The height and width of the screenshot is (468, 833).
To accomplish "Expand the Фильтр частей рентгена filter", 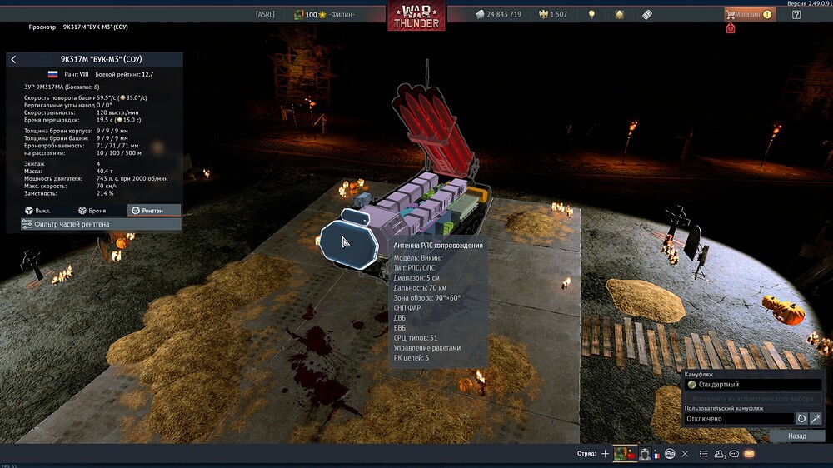I will pos(94,224).
